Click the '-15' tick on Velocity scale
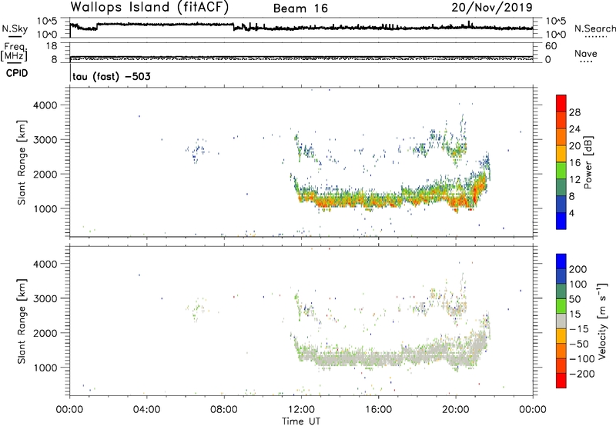Screen dimensions: 616x426 point(579,328)
